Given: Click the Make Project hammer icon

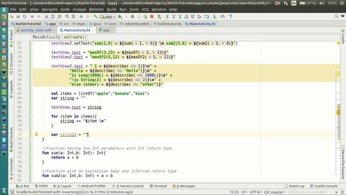Looking at the screenshot, I should [x=95, y=17].
